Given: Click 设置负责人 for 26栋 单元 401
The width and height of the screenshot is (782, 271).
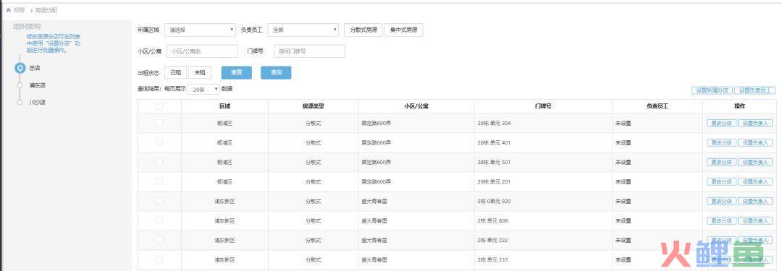Looking at the screenshot, I should pyautogui.click(x=755, y=142).
